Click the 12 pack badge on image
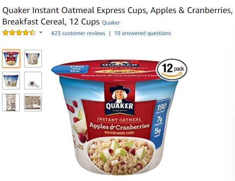235x181 pixels. point(172,70)
